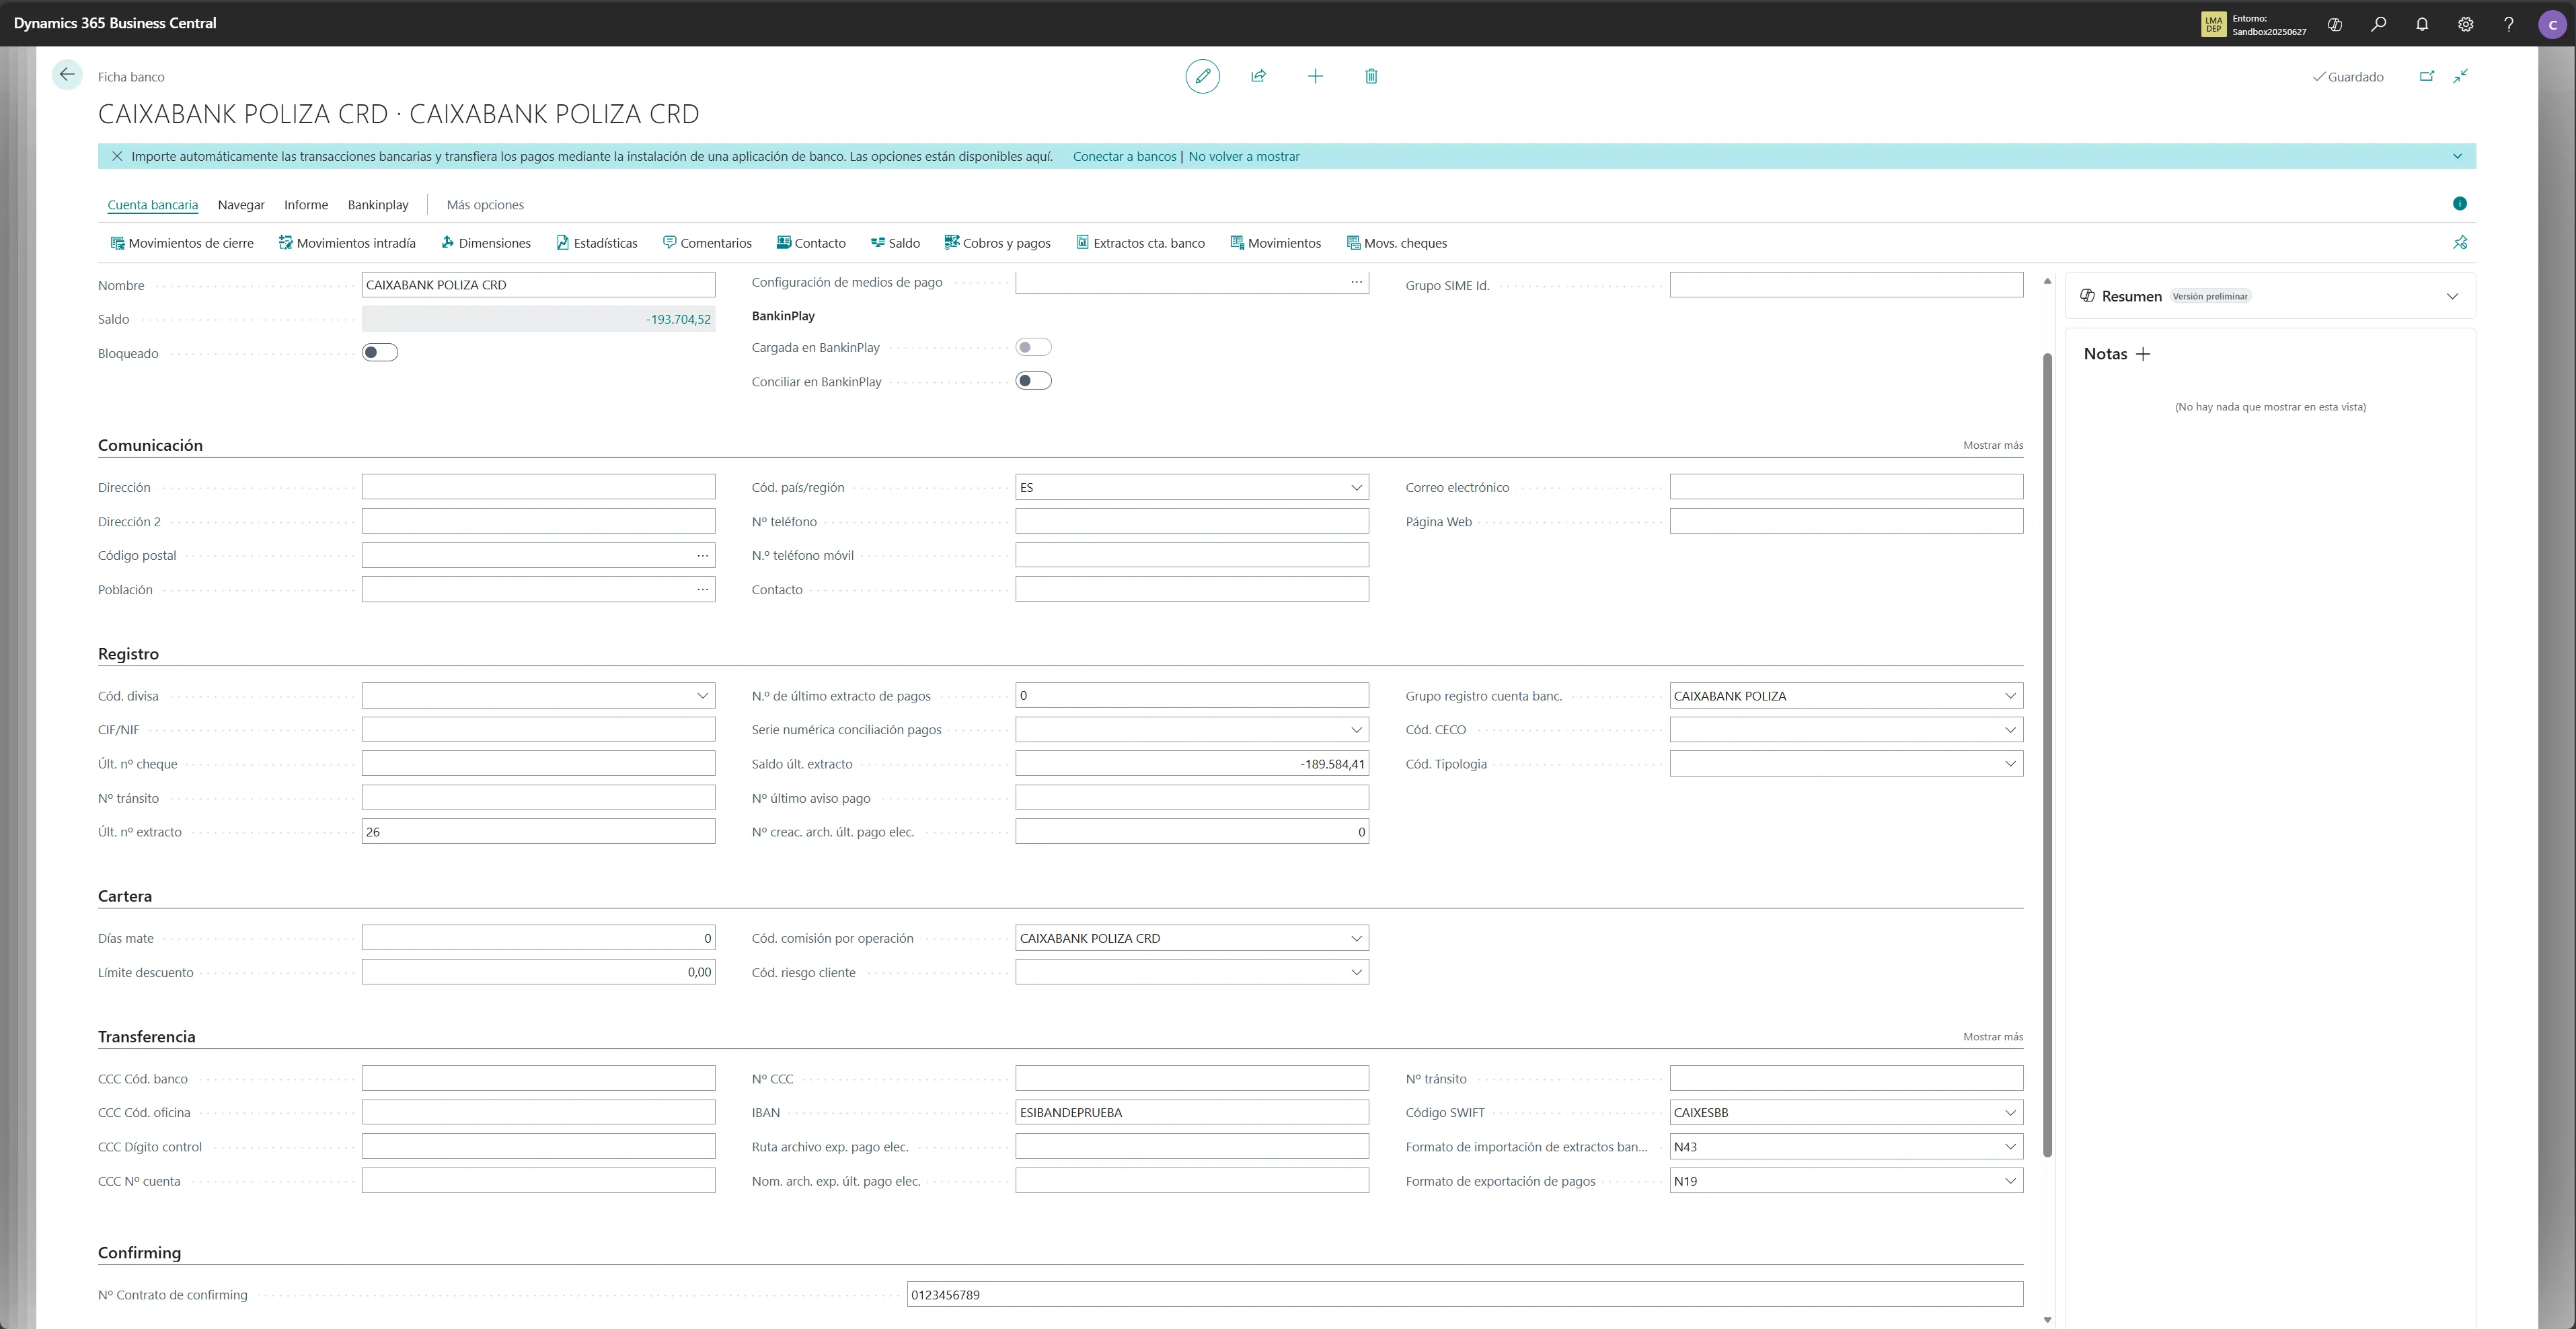Image resolution: width=2576 pixels, height=1329 pixels.
Task: Open settings gear icon
Action: (x=2466, y=24)
